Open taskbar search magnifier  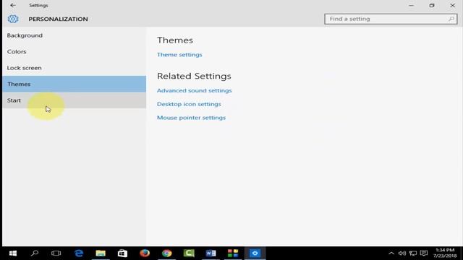click(35, 253)
